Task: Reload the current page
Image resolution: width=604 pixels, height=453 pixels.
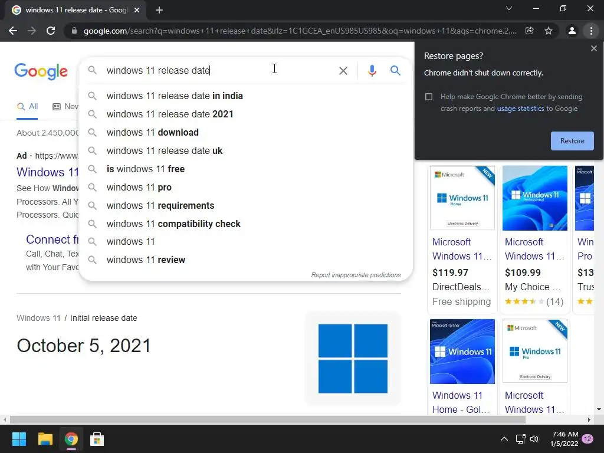Action: [x=51, y=31]
